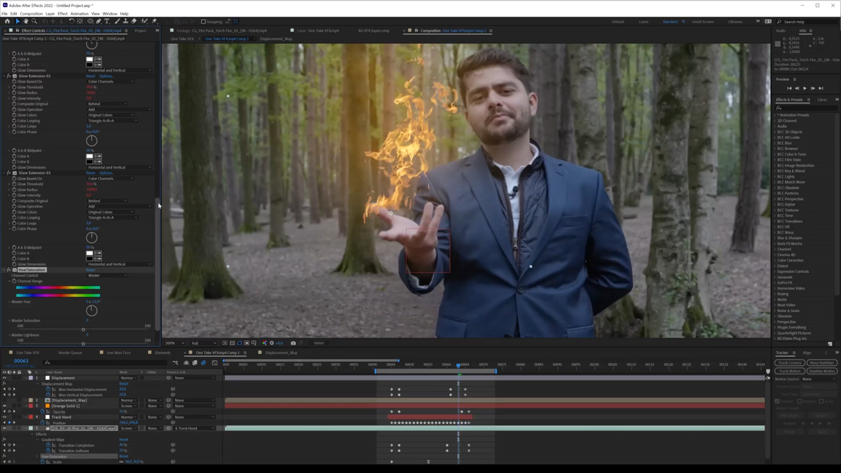Click the Play button in the Preview panel
This screenshot has width=841, height=473.
[x=805, y=88]
